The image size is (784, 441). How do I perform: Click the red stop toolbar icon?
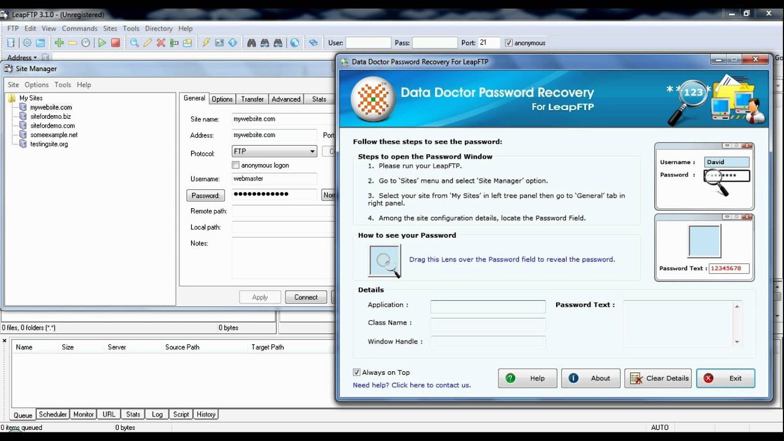pyautogui.click(x=115, y=43)
